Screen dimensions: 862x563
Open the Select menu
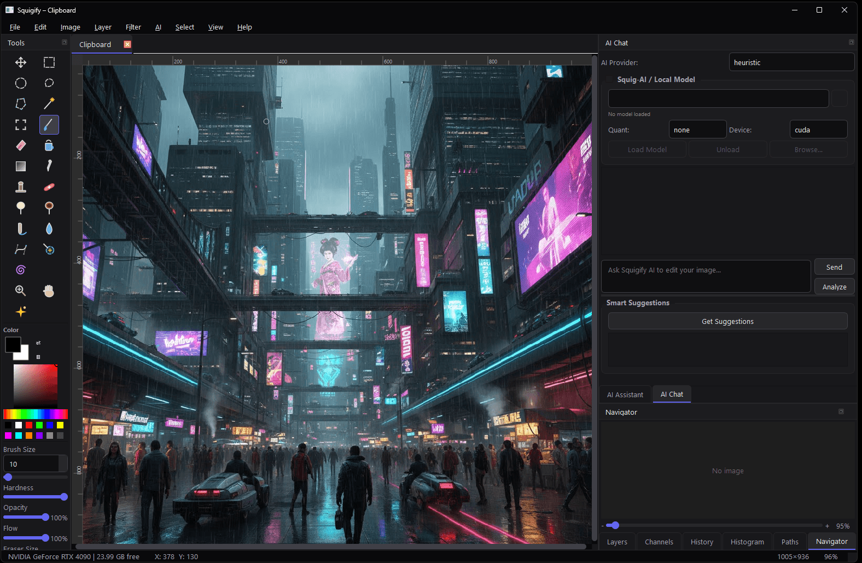(185, 27)
